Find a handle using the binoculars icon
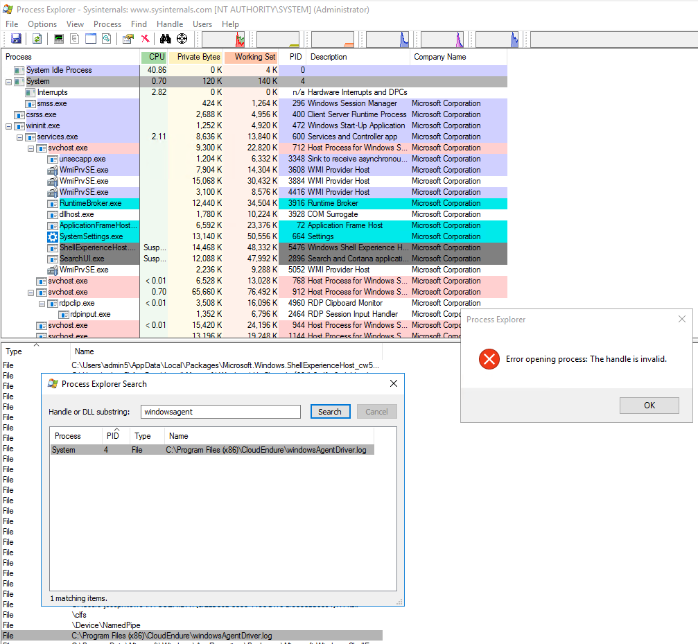698x644 pixels. 166,39
